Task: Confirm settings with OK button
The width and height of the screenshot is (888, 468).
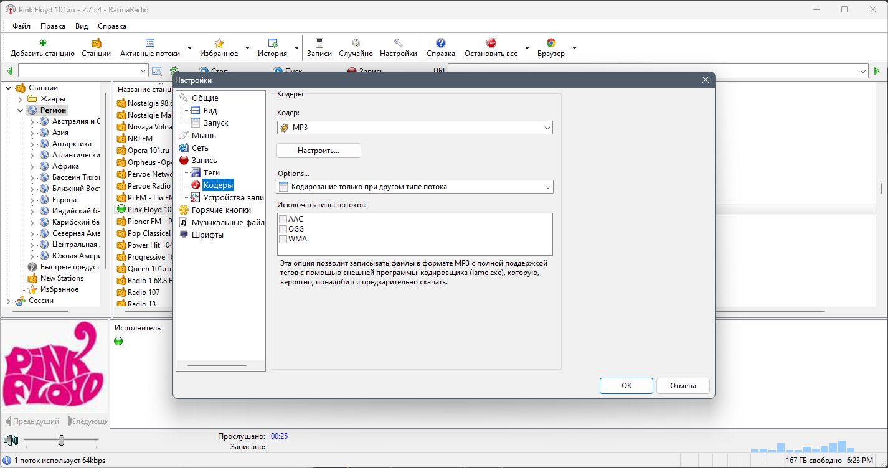Action: coord(626,386)
